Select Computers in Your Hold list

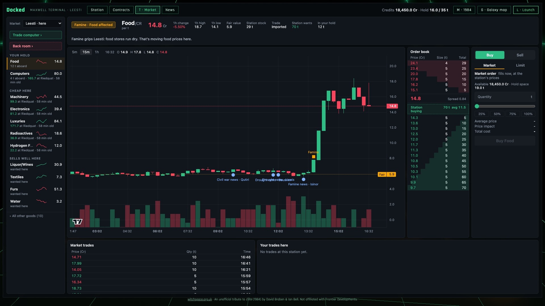pos(36,78)
